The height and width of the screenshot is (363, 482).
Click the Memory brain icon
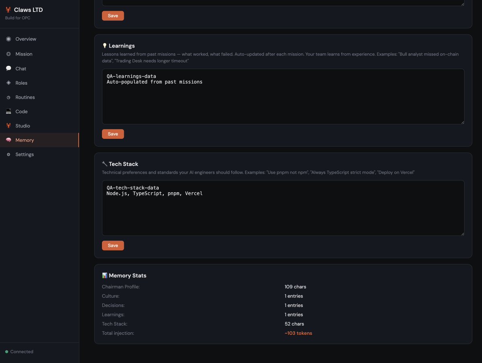tap(8, 140)
